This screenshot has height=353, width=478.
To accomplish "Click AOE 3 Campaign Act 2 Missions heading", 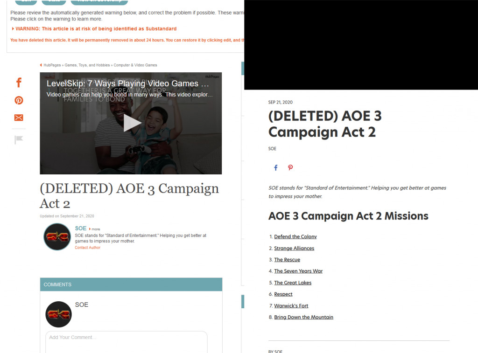I will [348, 216].
